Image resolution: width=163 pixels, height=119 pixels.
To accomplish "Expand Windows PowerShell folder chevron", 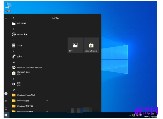I will [47, 95].
